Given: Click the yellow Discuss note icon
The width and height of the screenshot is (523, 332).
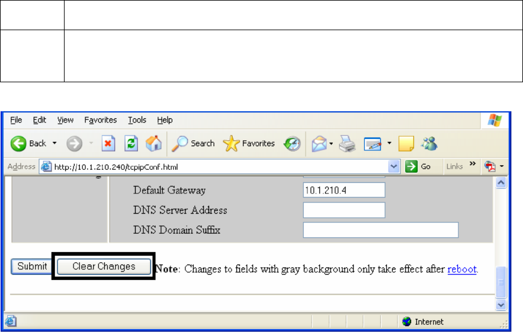Looking at the screenshot, I should [406, 144].
